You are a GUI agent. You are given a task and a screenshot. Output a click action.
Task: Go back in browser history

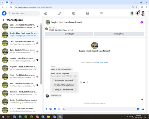[3, 7]
